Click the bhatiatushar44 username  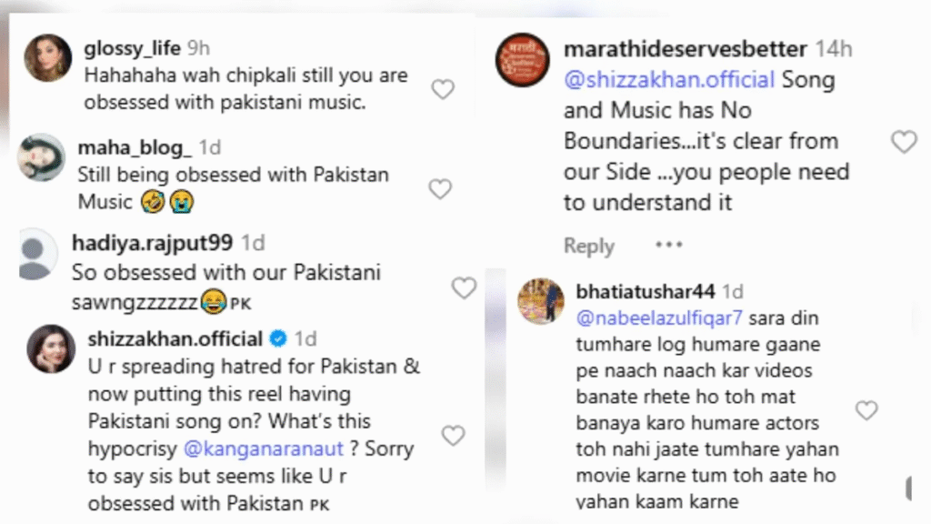coord(646,292)
